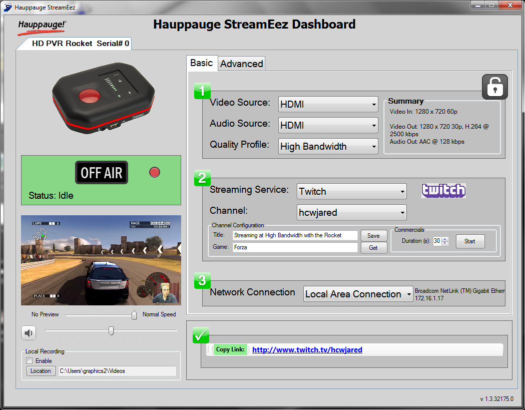The height and width of the screenshot is (410, 525).
Task: Click the recording path field
Action: [117, 371]
